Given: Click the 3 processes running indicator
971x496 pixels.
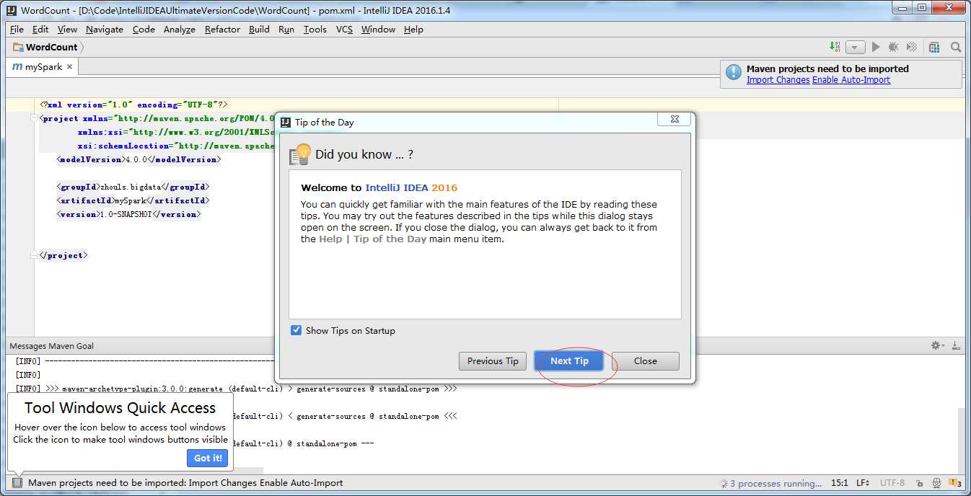Looking at the screenshot, I should [x=770, y=483].
